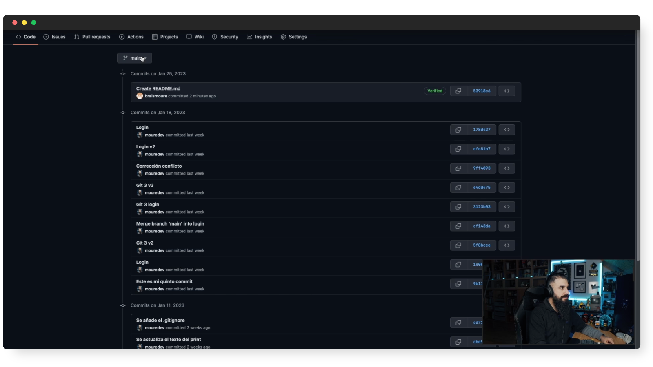Open the Git 3 v3 commit title

145,185
